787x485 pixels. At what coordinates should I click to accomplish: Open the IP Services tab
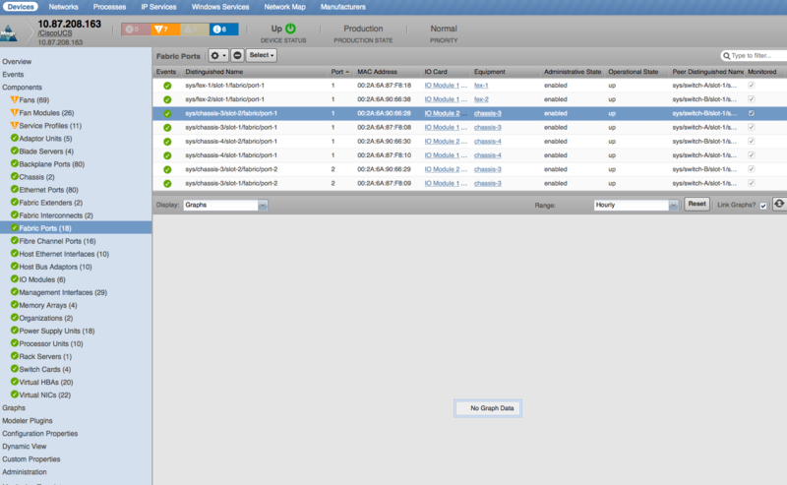click(158, 7)
